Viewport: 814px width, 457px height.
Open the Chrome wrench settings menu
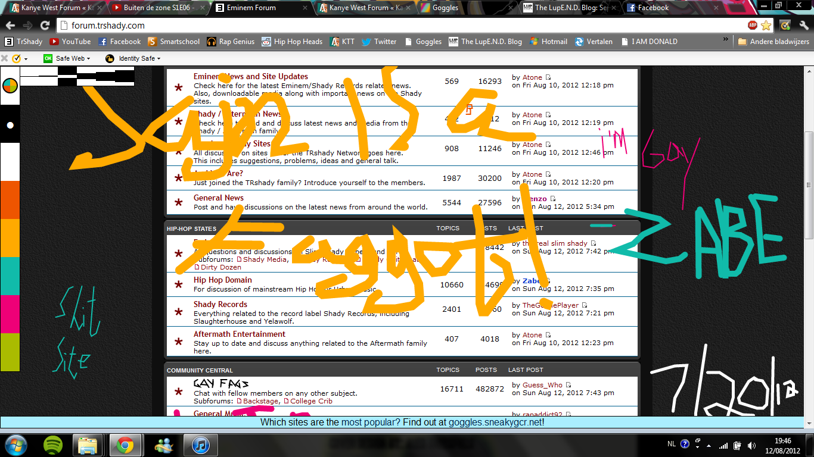click(804, 25)
